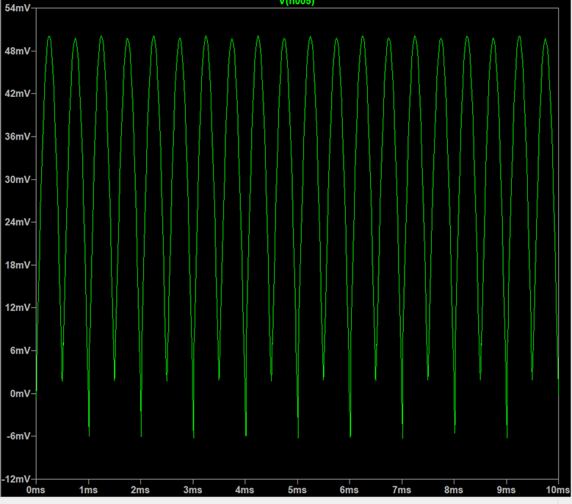Select the 42mV axis tick label
Image resolution: width=572 pixels, height=504 pixels.
pos(17,94)
